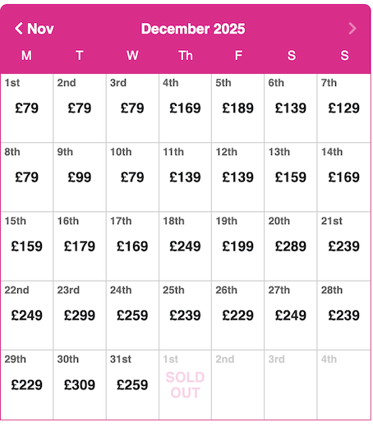Click the sold out January 1st cell
Image resolution: width=373 pixels, height=427 pixels.
pyautogui.click(x=185, y=384)
